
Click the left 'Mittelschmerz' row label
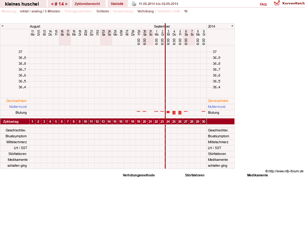click(x=16, y=142)
